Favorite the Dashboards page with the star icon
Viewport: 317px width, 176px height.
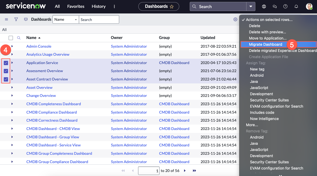(x=172, y=7)
